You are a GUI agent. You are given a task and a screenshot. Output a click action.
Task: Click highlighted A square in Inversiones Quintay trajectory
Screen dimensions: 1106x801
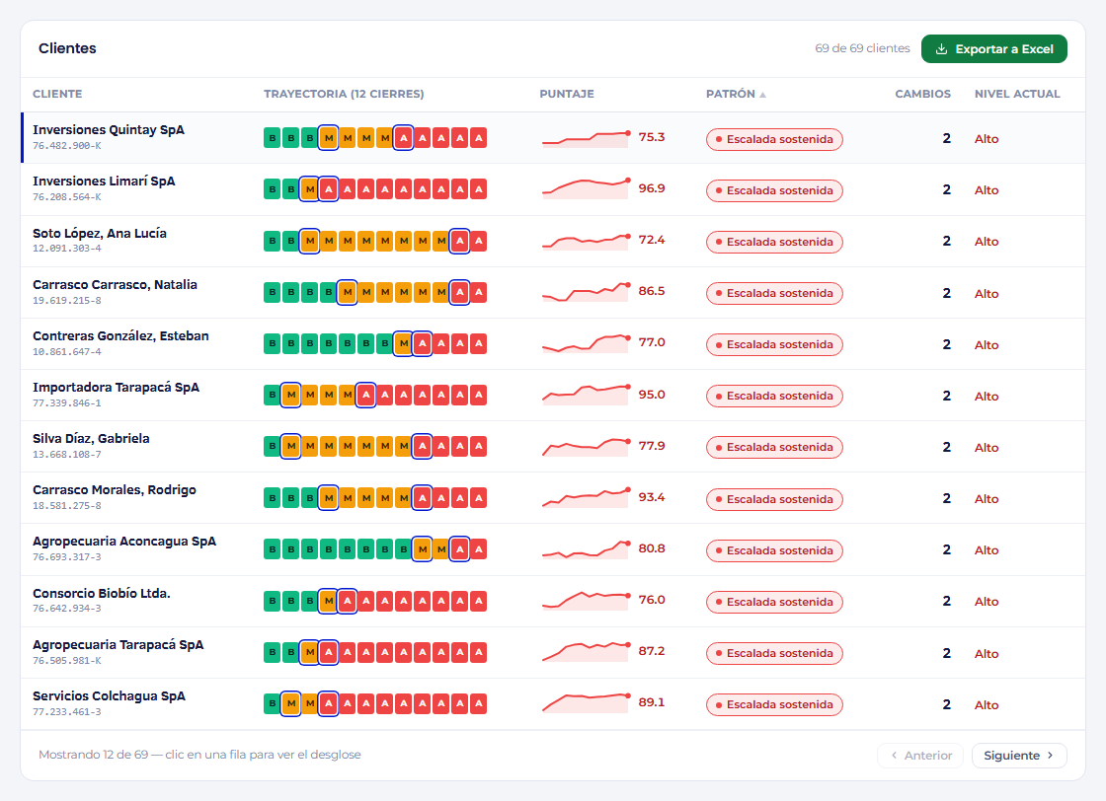tap(404, 138)
